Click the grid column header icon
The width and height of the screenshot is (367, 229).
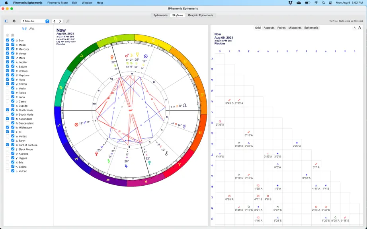point(13,35)
